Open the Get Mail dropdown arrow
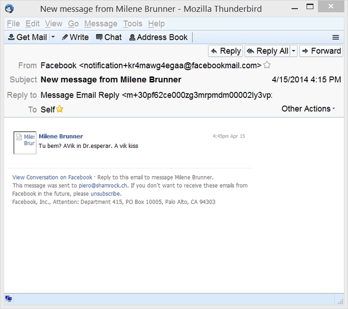 click(53, 37)
